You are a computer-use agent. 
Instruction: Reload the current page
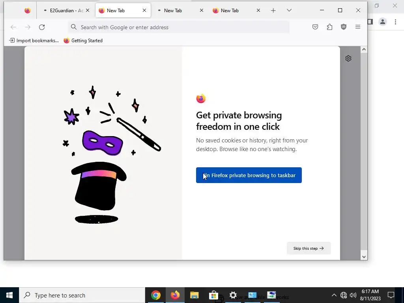[x=42, y=27]
